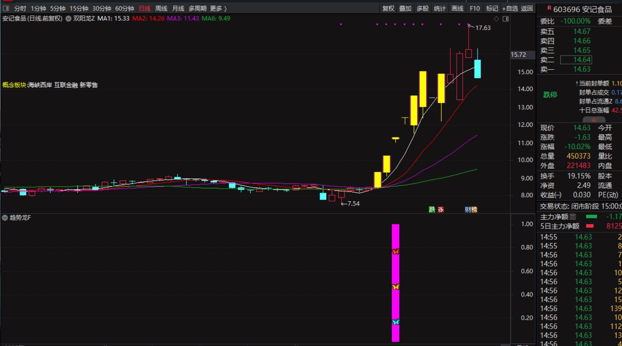Click the red butterfly signal icon
Screen dimensions: 622x346
[x=395, y=251]
